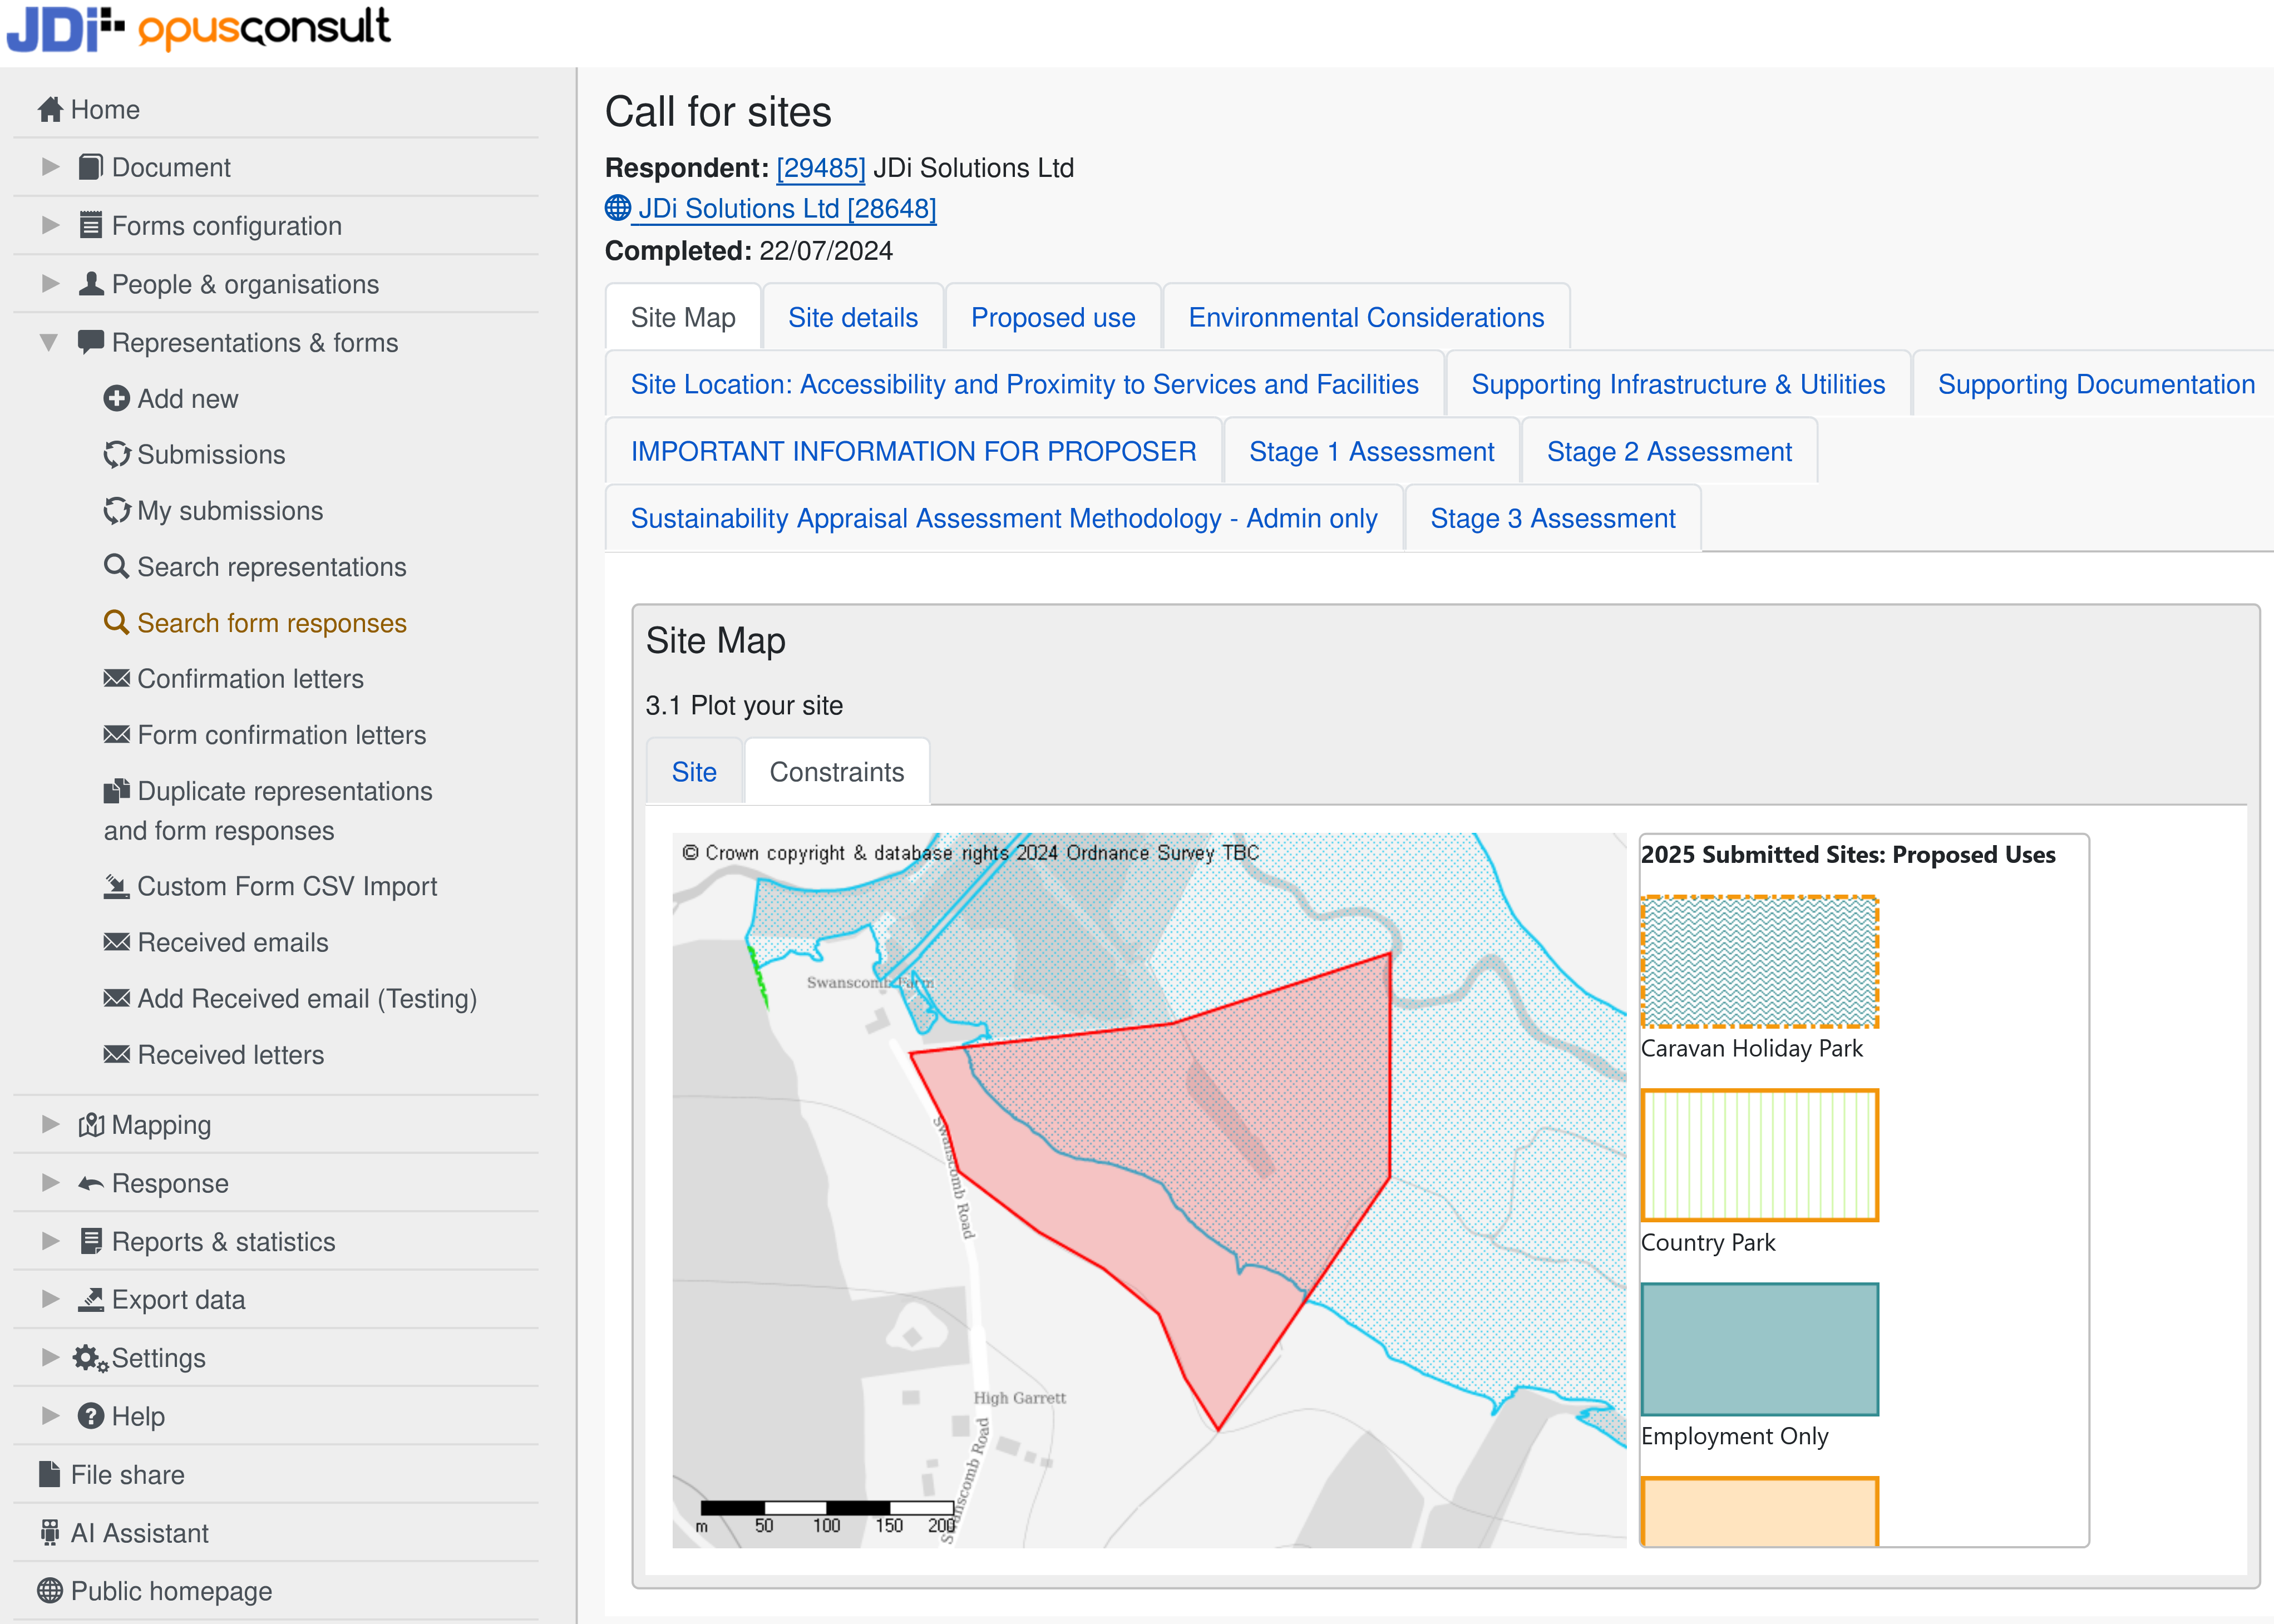Click the Received emails envelope icon

pyautogui.click(x=116, y=943)
